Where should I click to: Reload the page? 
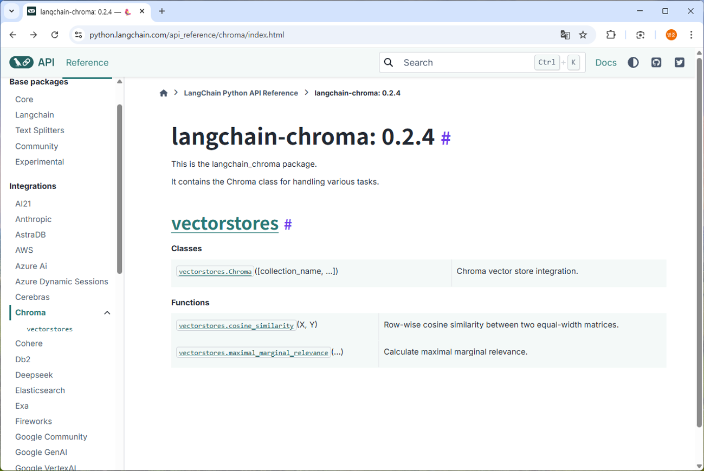point(55,35)
